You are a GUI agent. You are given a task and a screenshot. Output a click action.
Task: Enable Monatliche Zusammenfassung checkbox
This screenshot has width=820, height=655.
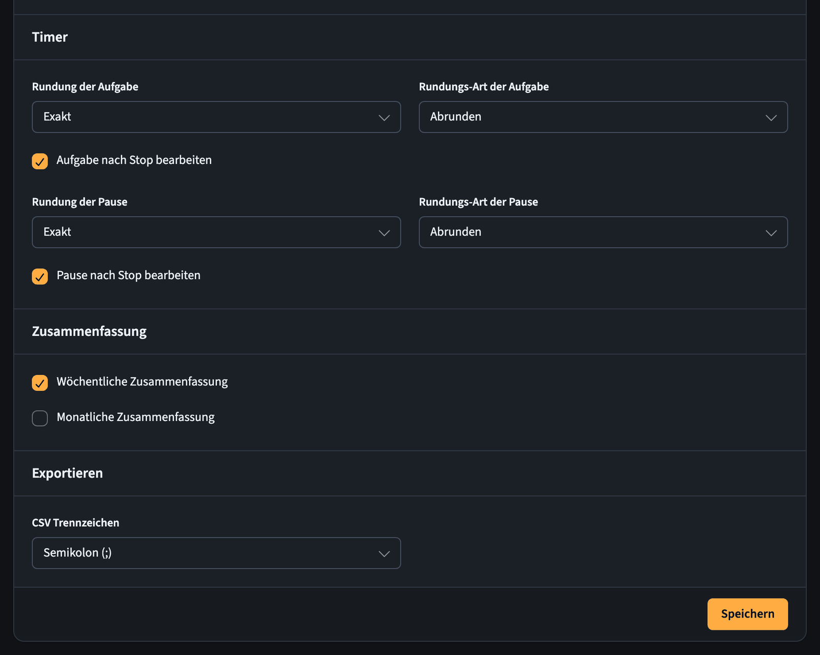[40, 418]
